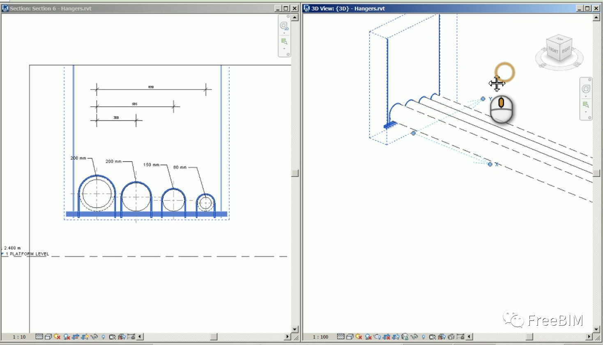Click right scroll arrow of section view
Screen dimensions: 603x345
coord(288,337)
